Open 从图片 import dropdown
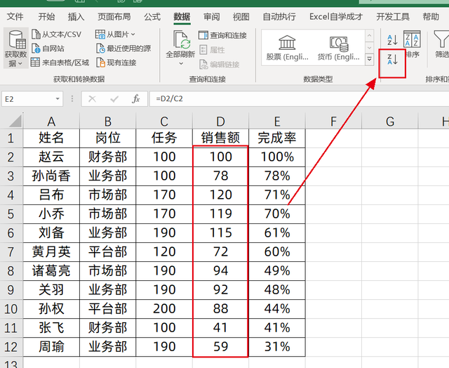The width and height of the screenshot is (449, 368). [115, 34]
